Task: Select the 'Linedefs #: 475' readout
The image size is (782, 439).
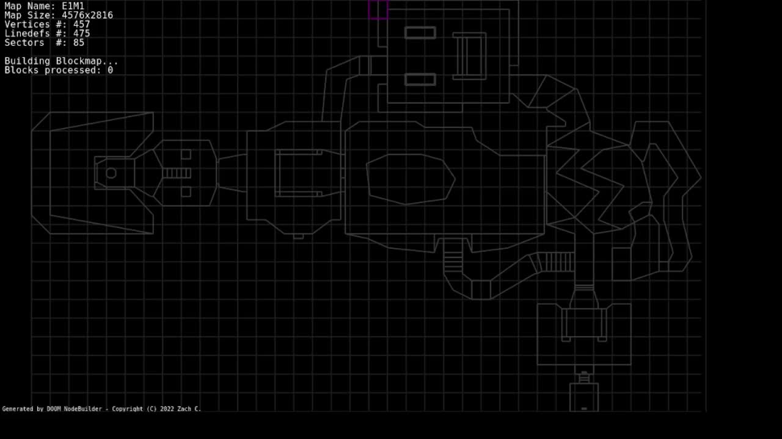Action: pyautogui.click(x=47, y=34)
